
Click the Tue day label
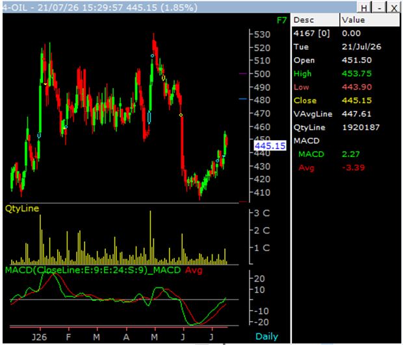[301, 47]
